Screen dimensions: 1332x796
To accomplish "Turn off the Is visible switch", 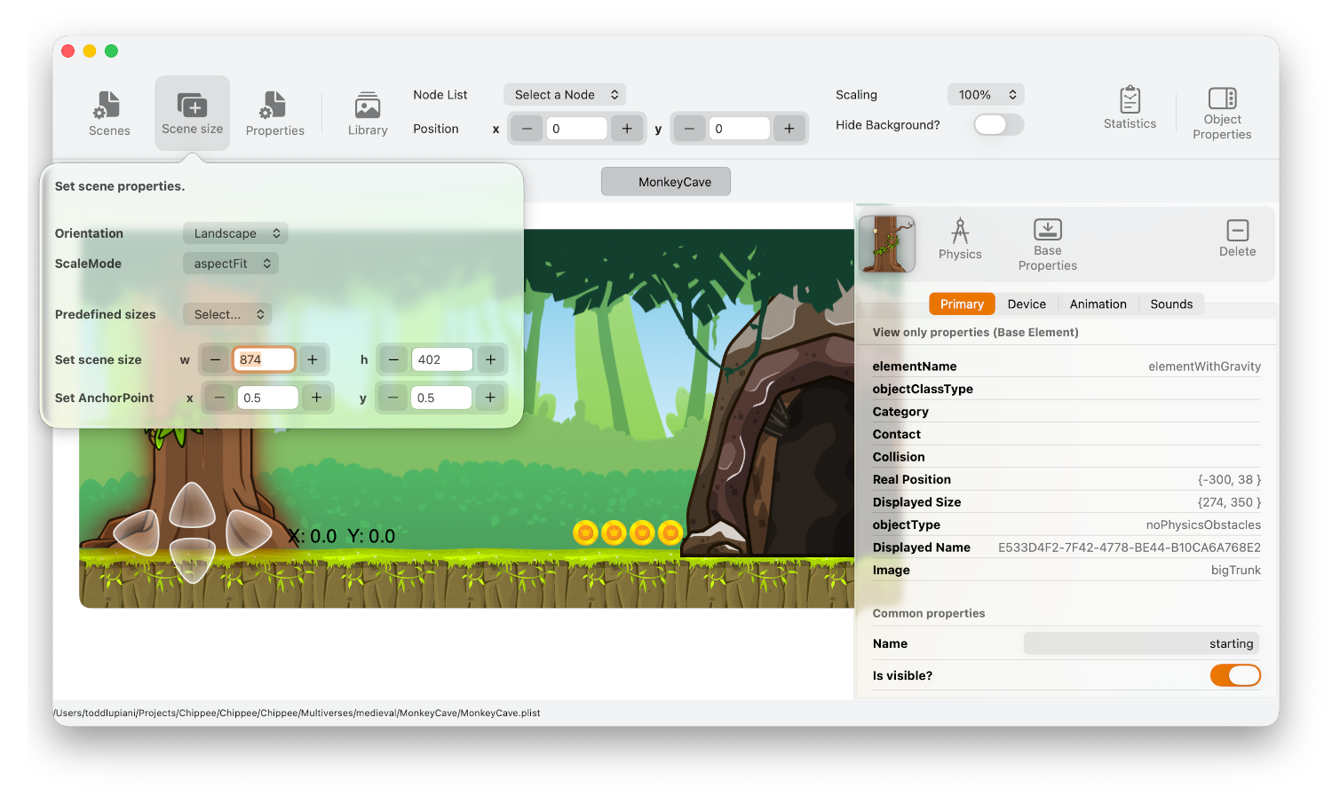I will 1234,675.
